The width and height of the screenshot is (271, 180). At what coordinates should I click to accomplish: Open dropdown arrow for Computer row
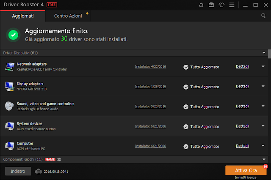[x=263, y=146]
